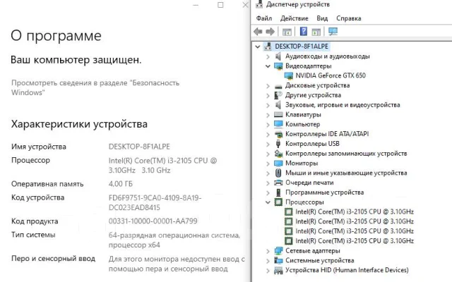Collapse the DESKTOP-8F1ALPE root node chevron
The image size is (452, 282).
pyautogui.click(x=258, y=47)
